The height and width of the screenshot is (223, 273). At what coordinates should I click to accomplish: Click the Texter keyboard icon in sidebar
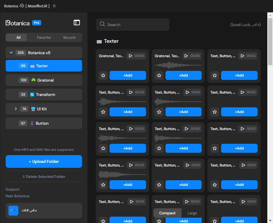click(32, 66)
